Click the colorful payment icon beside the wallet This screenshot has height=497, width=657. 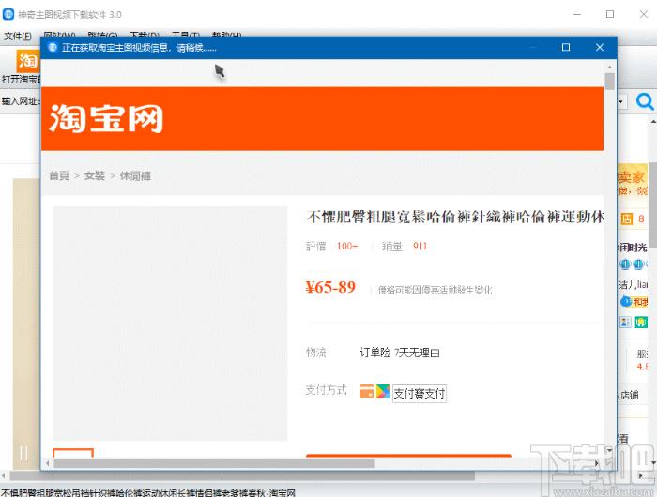point(383,391)
